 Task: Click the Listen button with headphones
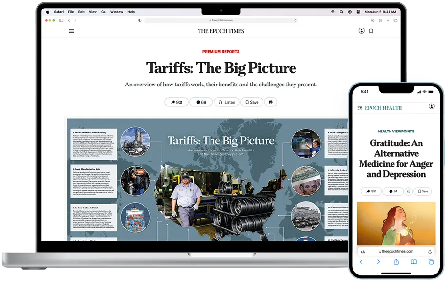(x=227, y=102)
